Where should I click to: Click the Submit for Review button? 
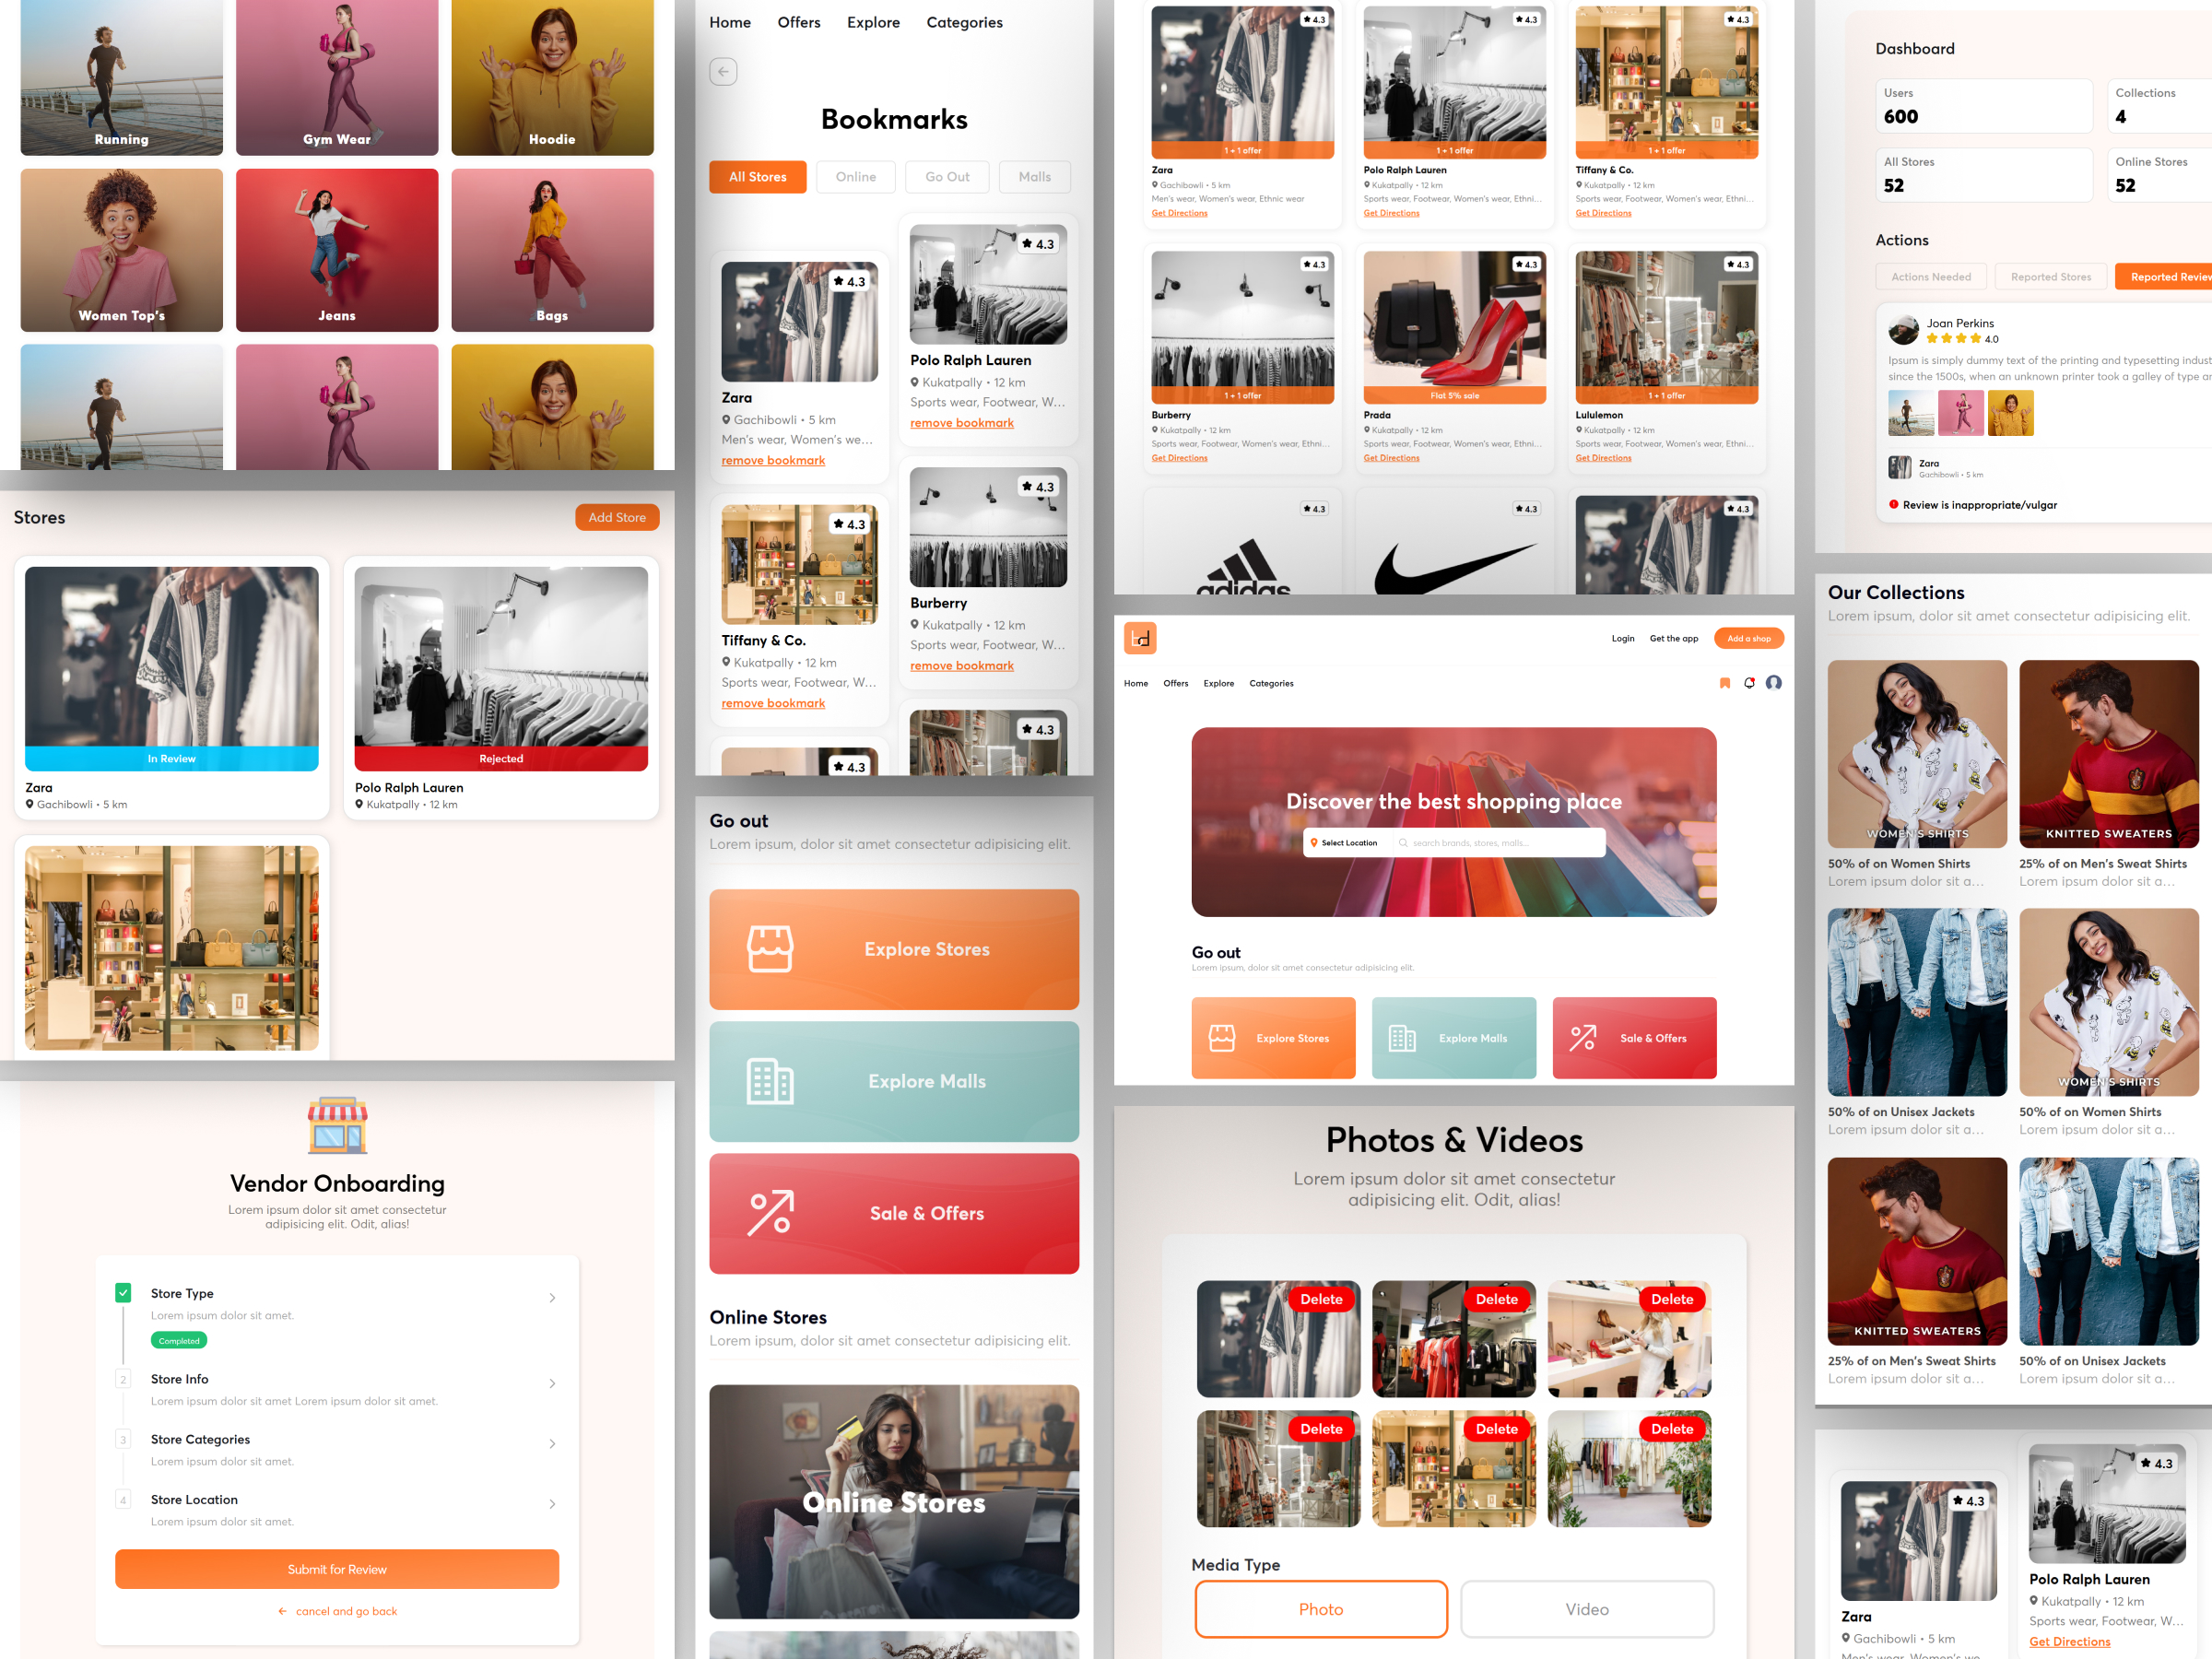pos(337,1569)
